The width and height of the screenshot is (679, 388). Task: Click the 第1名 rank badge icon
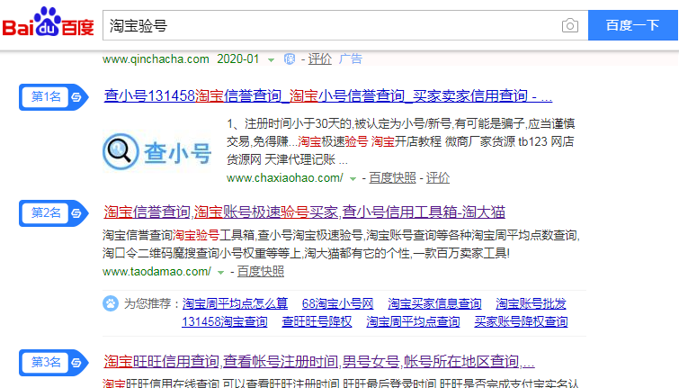[x=54, y=97]
